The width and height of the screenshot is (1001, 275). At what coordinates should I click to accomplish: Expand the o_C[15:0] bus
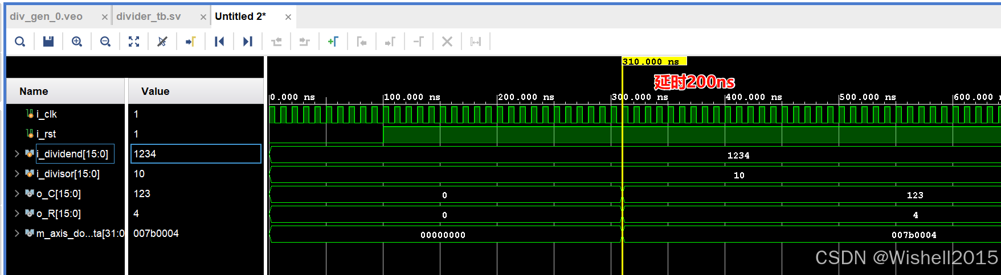point(17,194)
